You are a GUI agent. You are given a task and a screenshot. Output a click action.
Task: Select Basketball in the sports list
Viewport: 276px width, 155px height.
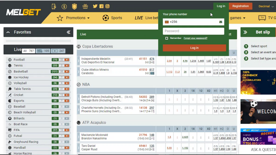point(21,72)
